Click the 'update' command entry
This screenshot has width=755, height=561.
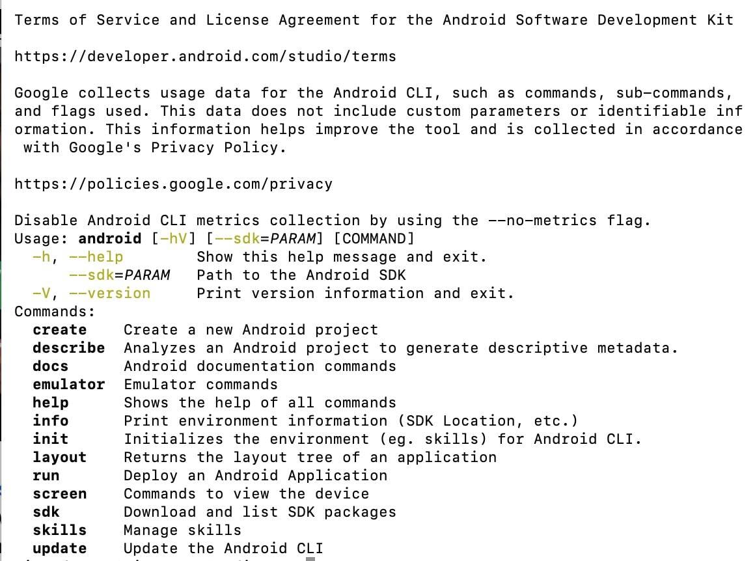coord(59,549)
